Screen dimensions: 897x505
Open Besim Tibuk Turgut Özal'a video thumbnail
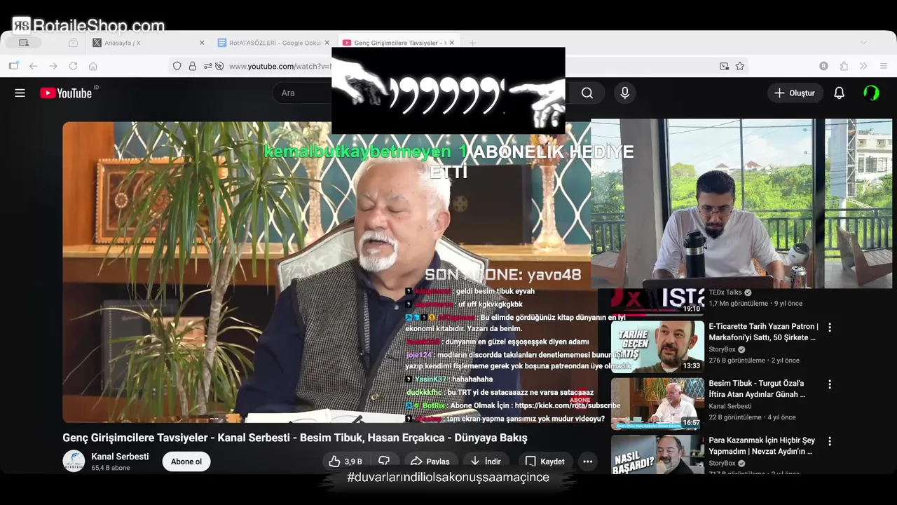click(657, 404)
